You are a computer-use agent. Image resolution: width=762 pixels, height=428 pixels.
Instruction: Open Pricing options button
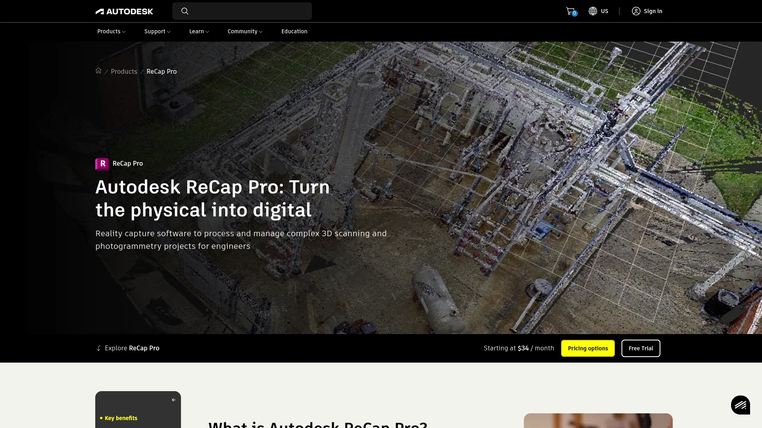coord(588,348)
